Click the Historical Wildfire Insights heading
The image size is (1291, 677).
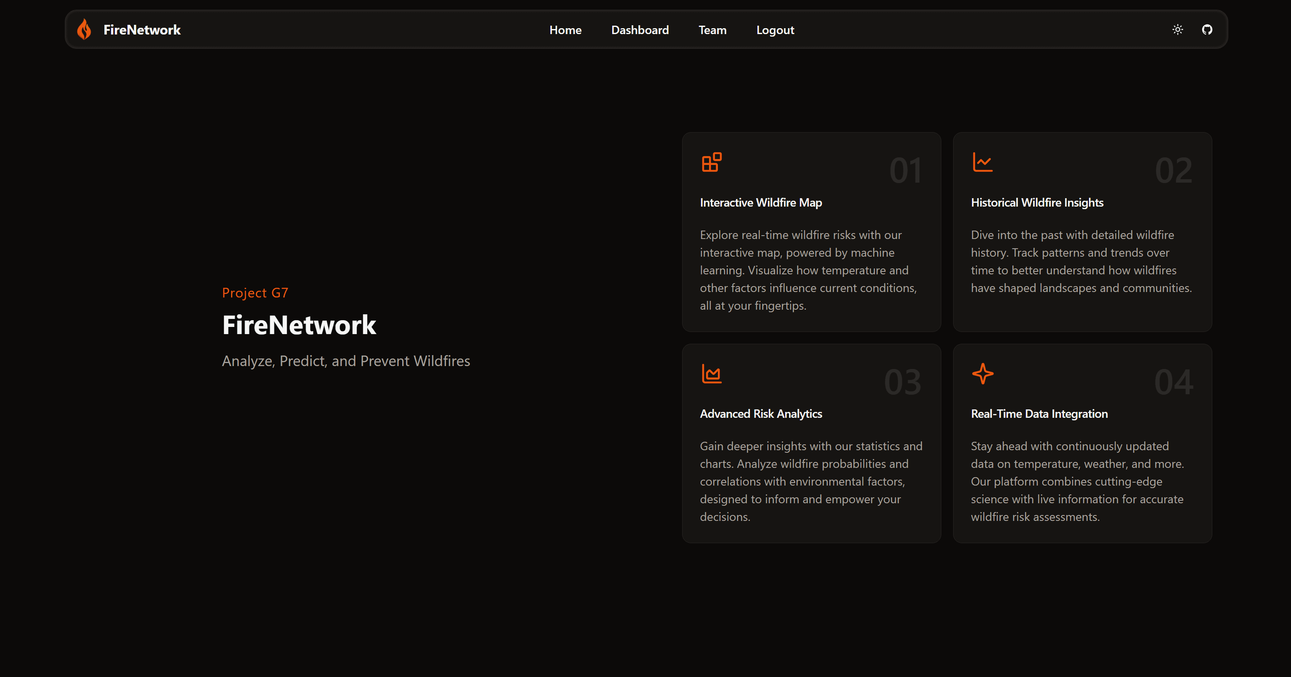click(x=1037, y=202)
